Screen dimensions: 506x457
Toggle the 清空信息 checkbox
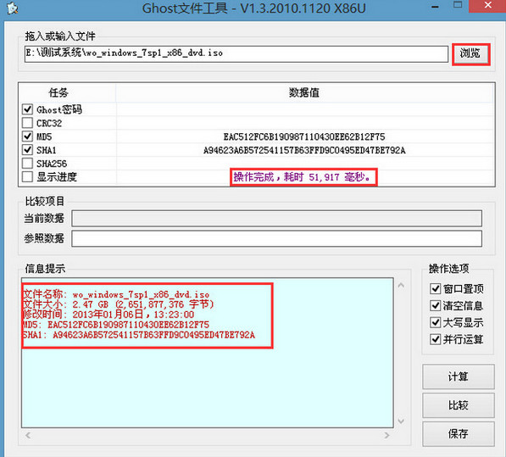pyautogui.click(x=436, y=305)
